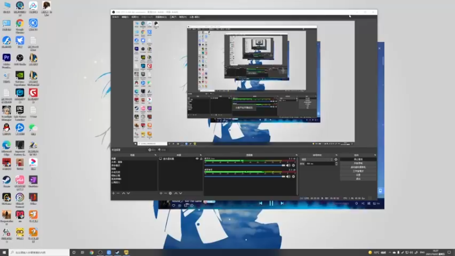The height and width of the screenshot is (256, 455).
Task: Click Exit button in Controls panel
Action: pyautogui.click(x=358, y=179)
